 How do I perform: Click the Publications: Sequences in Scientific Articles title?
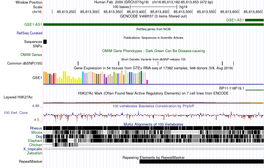pyautogui.click(x=153, y=38)
